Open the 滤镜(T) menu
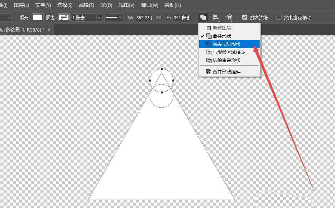Viewport: 335px width, 208px height. (x=86, y=5)
